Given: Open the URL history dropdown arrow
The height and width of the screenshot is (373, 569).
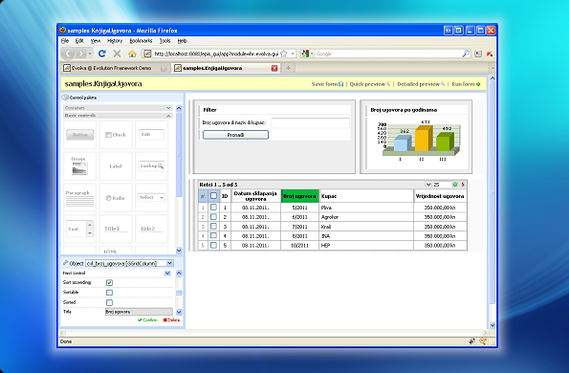Looking at the screenshot, I should pyautogui.click(x=293, y=54).
